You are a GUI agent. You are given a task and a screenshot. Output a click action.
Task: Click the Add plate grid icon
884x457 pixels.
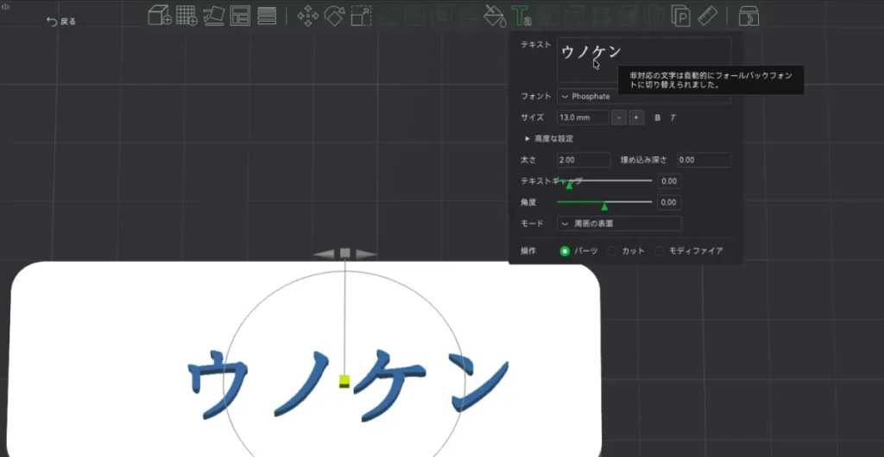(186, 16)
